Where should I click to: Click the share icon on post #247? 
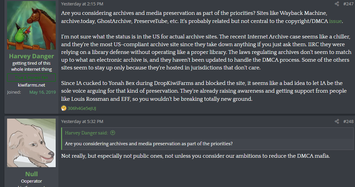point(337,4)
